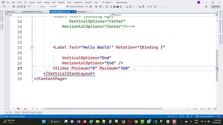Switch to App.xaml.cs tab
223x125 pixels.
pyautogui.click(x=82, y=11)
